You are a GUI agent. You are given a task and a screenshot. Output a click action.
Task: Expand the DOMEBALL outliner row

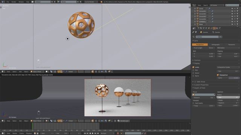click(x=195, y=22)
